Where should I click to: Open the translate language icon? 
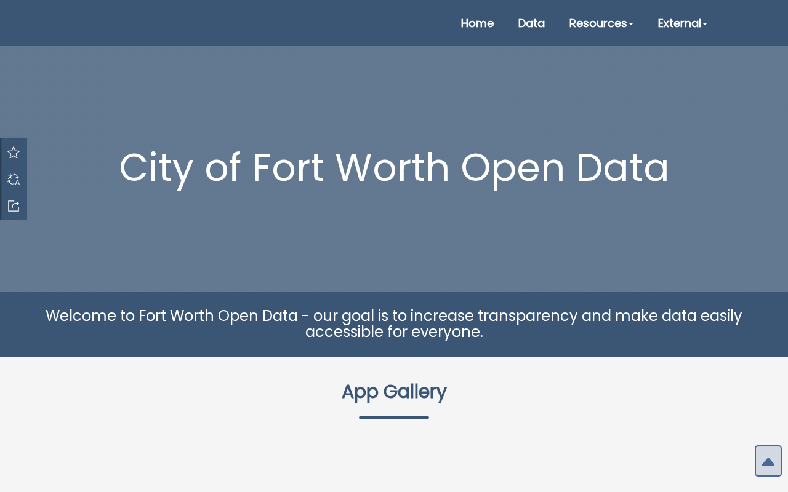pos(14,179)
